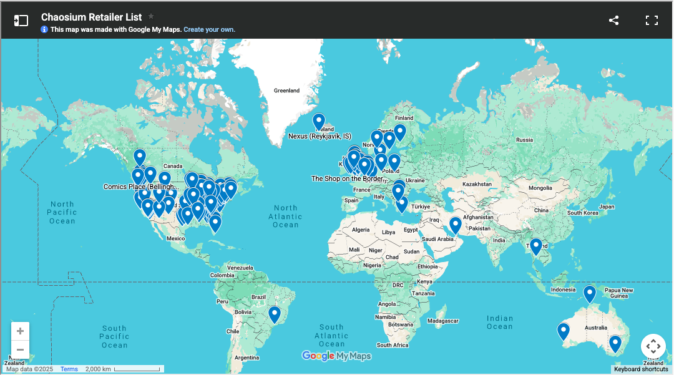
Task: Open the Terms link
Action: (69, 369)
